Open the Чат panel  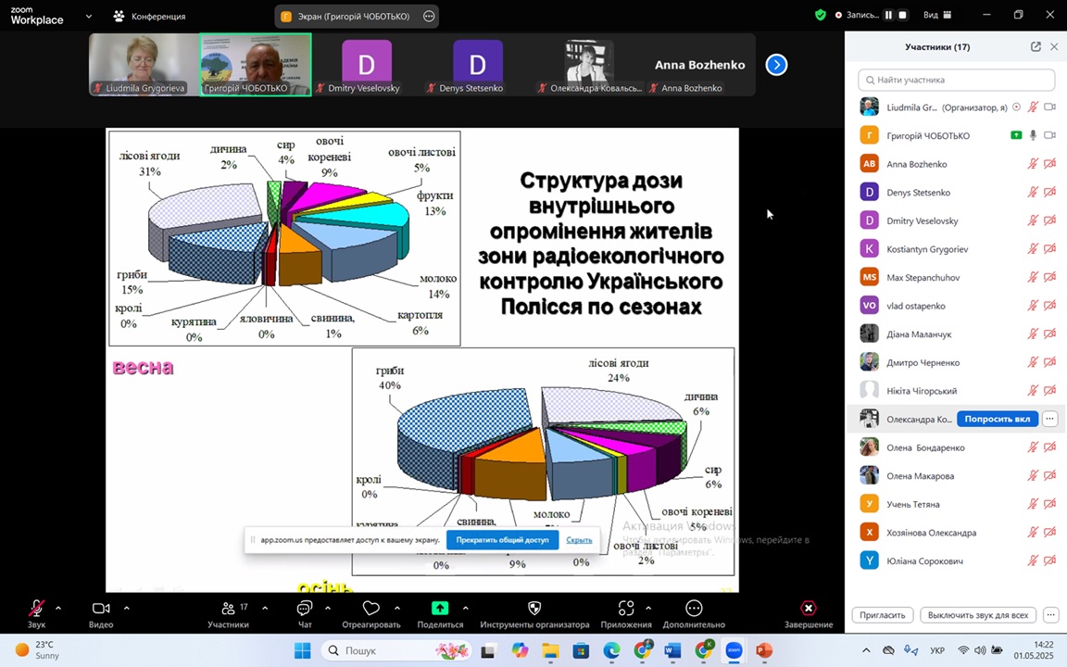(x=304, y=613)
